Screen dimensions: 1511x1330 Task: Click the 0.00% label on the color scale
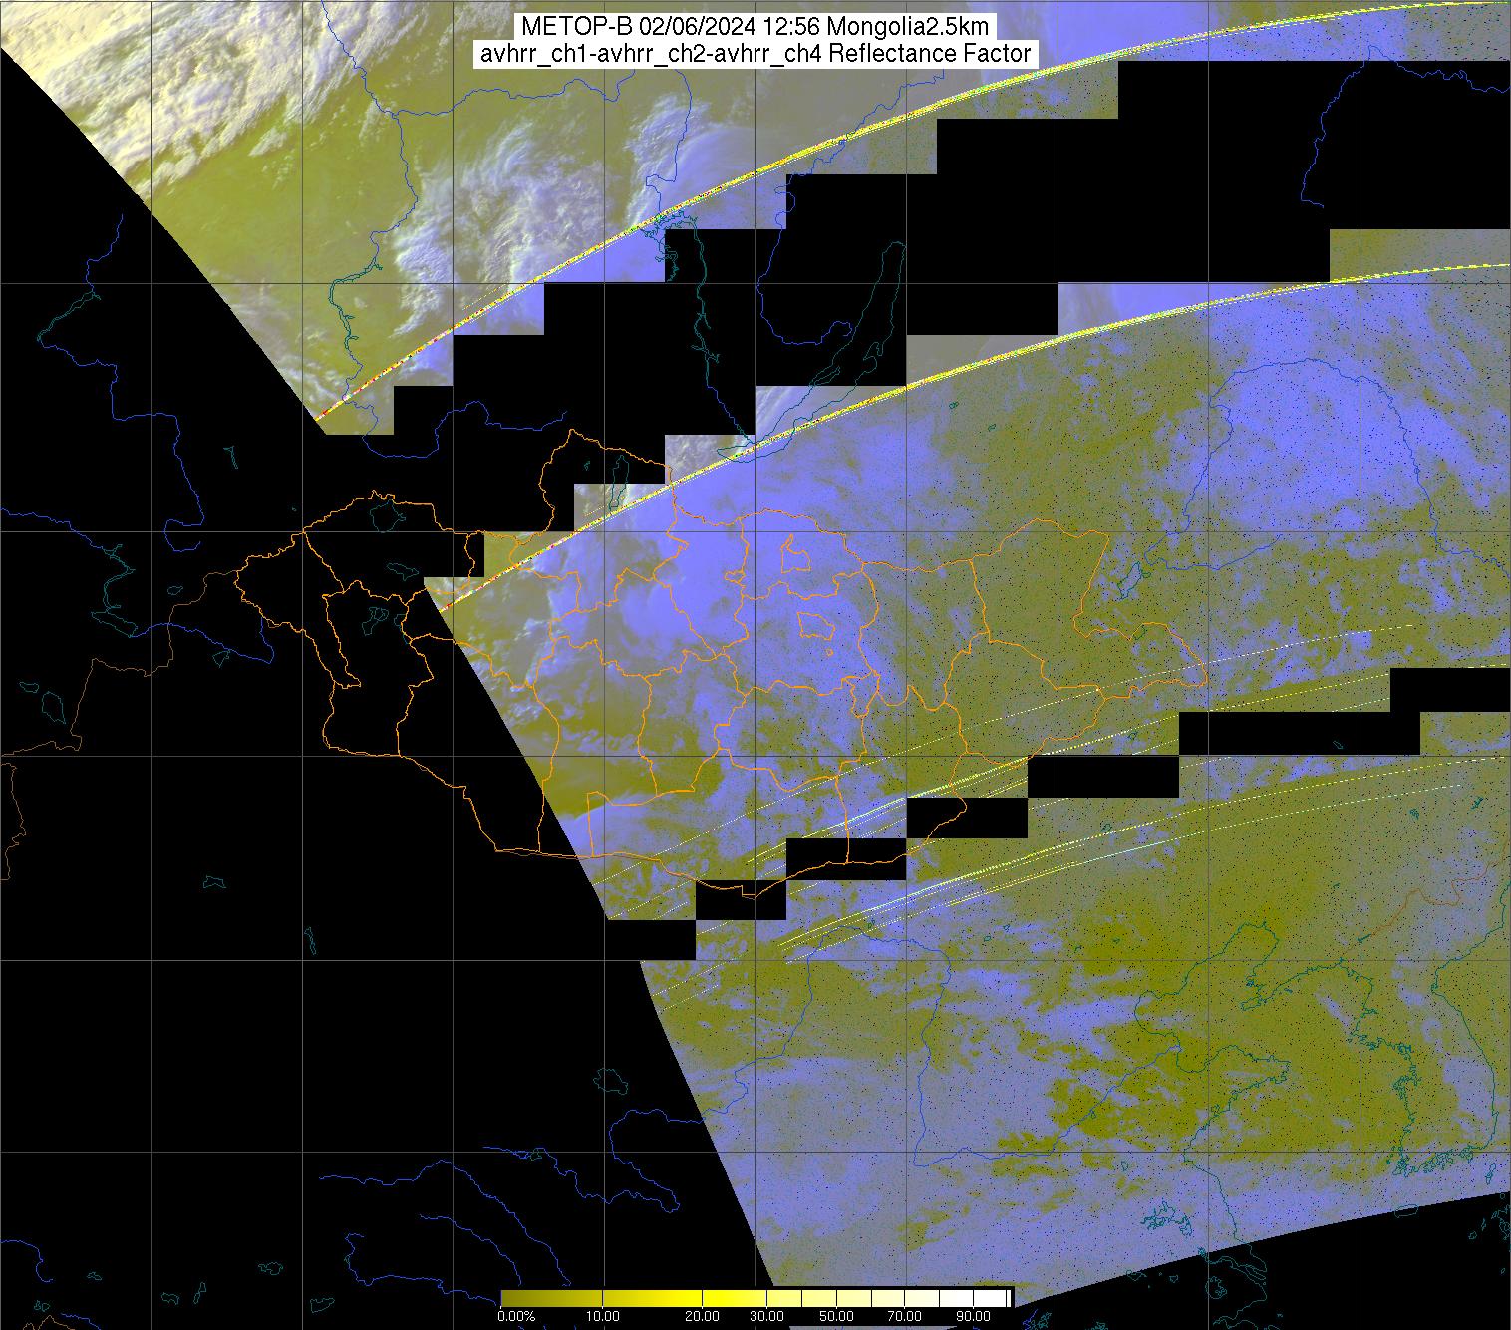pos(516,1317)
